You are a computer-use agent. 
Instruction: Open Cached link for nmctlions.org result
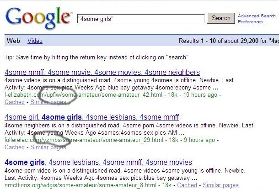click(187, 185)
